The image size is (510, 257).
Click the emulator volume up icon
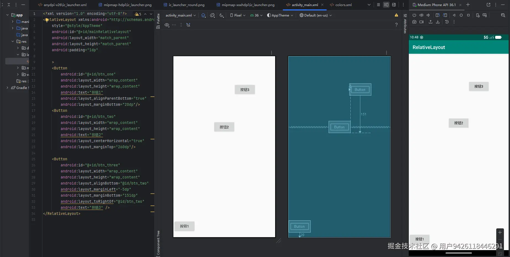(421, 15)
